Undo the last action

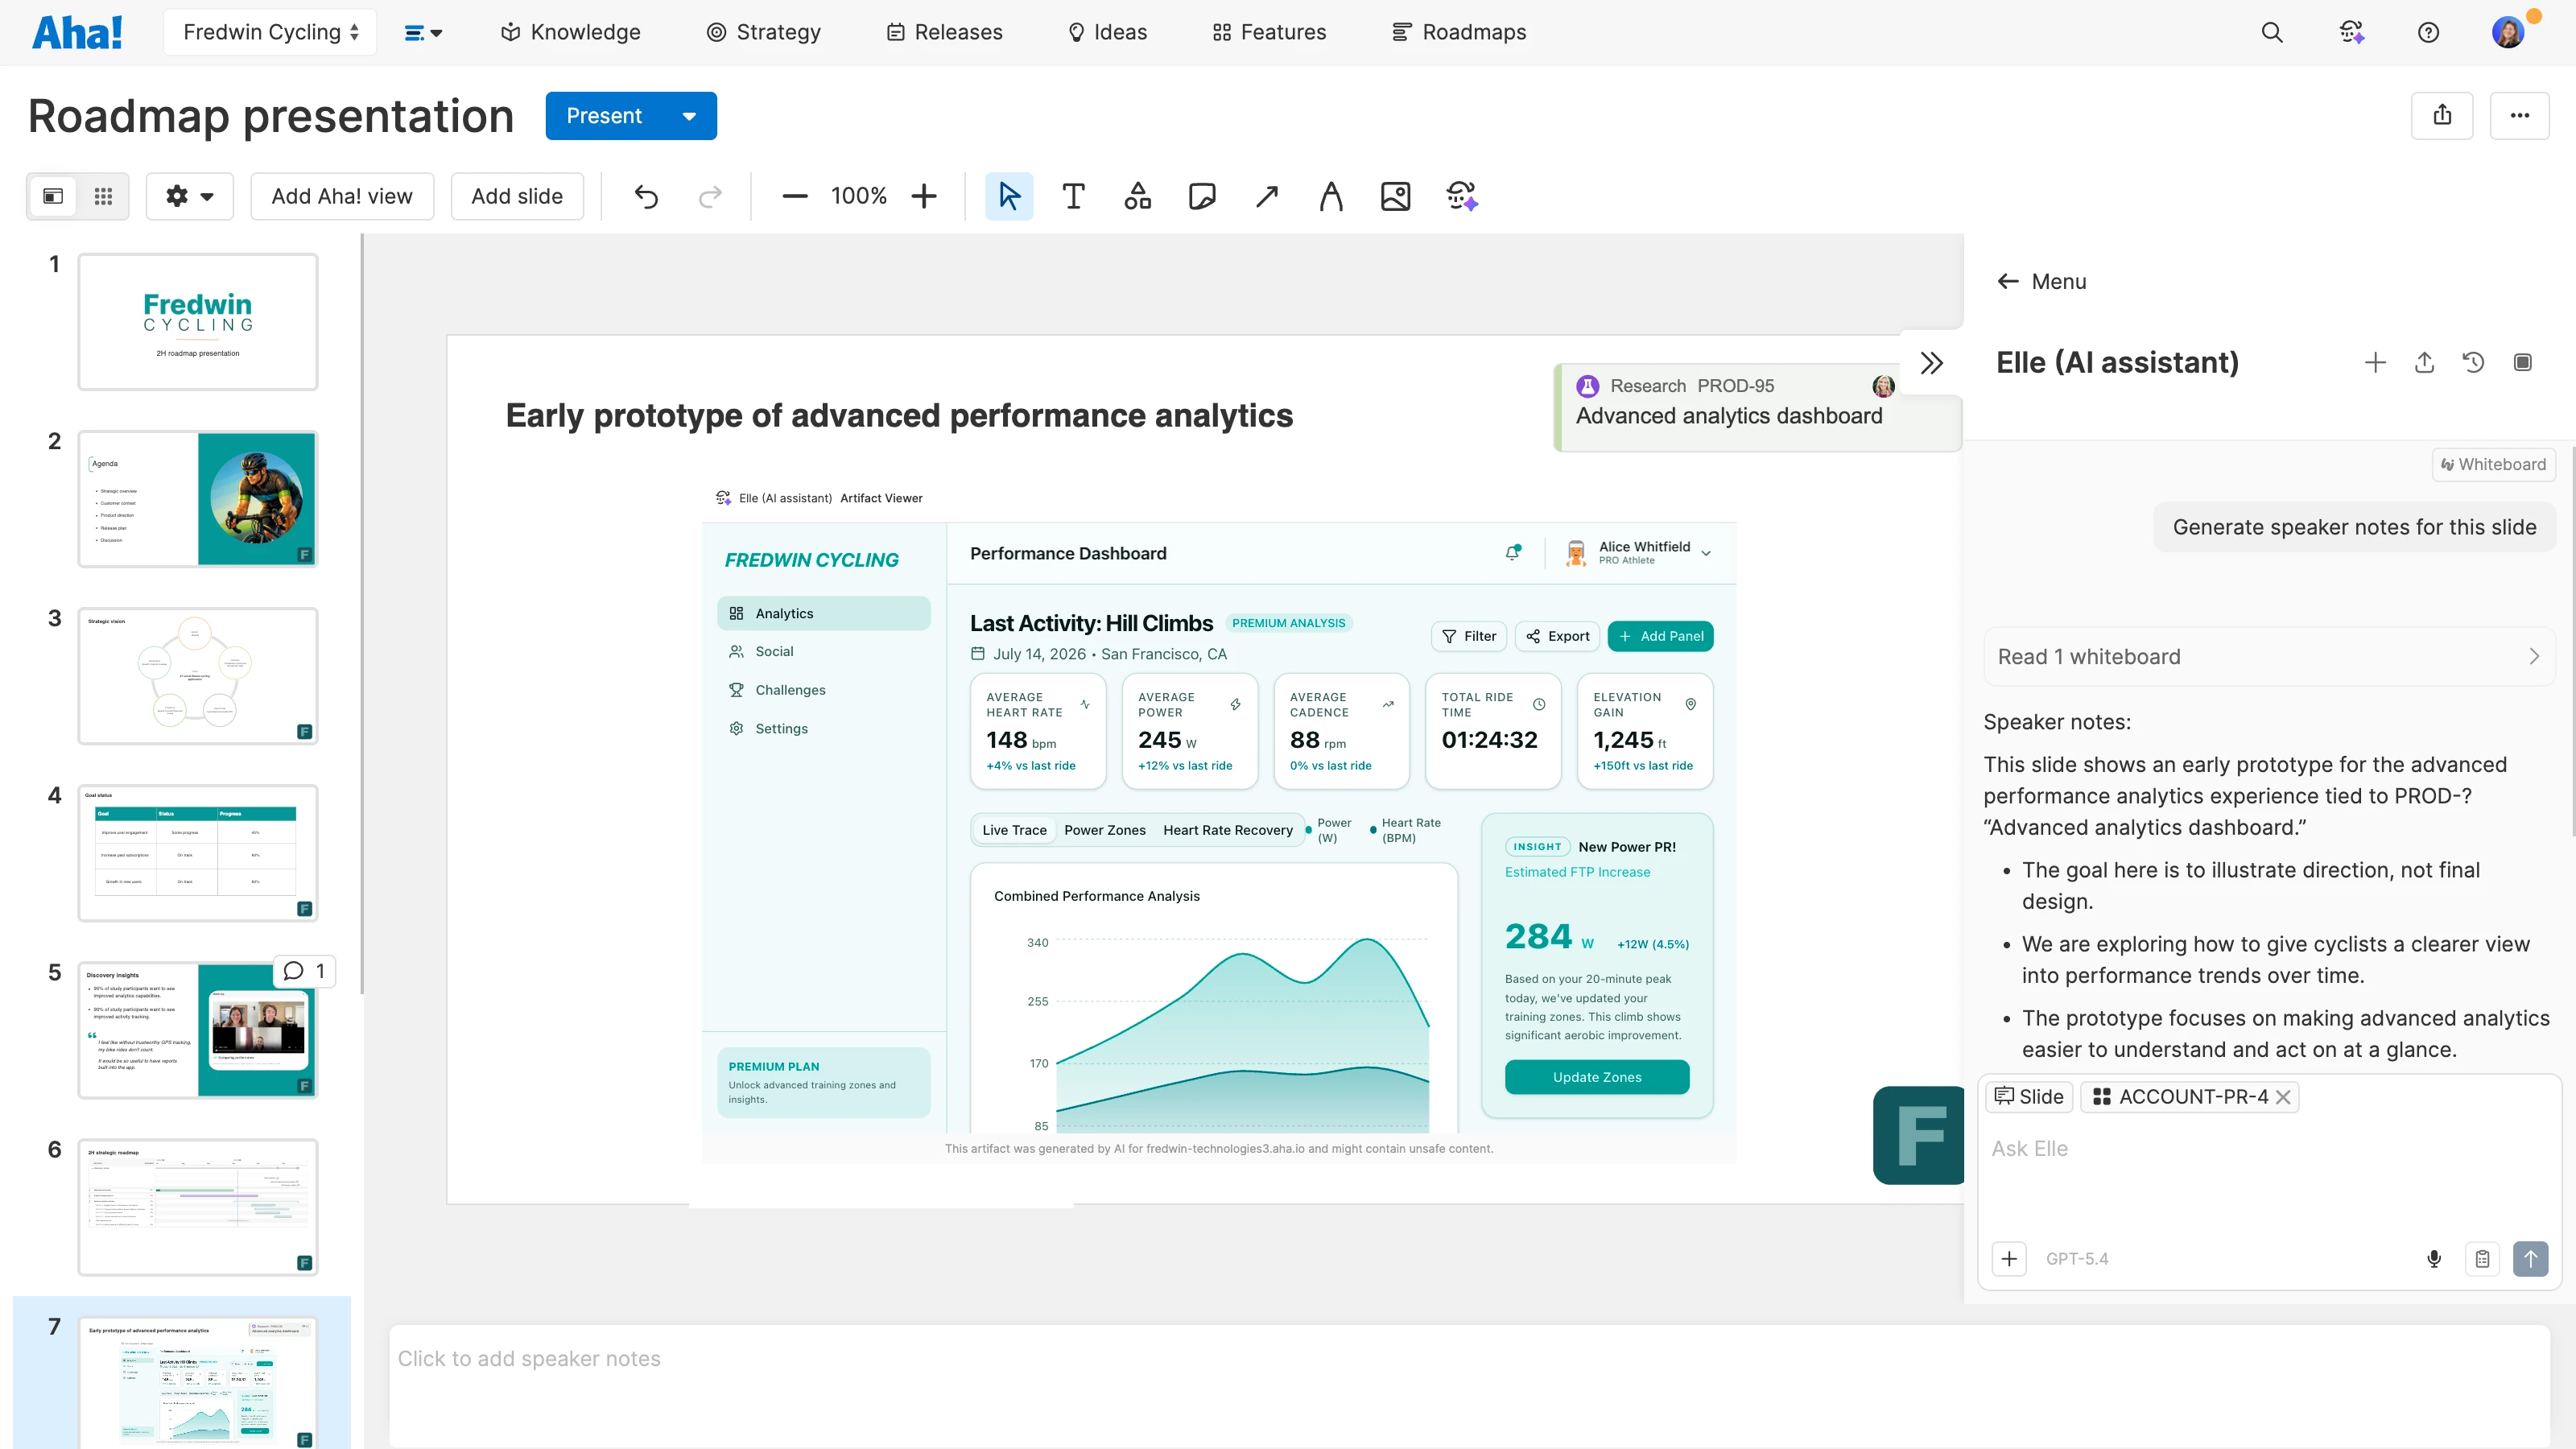[646, 196]
